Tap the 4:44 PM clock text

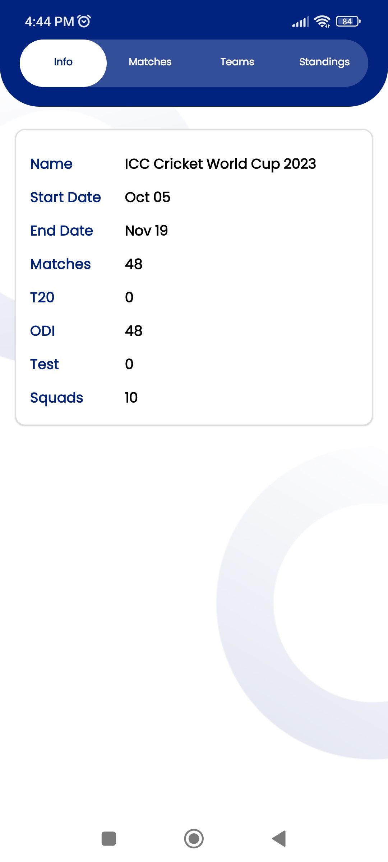click(49, 22)
